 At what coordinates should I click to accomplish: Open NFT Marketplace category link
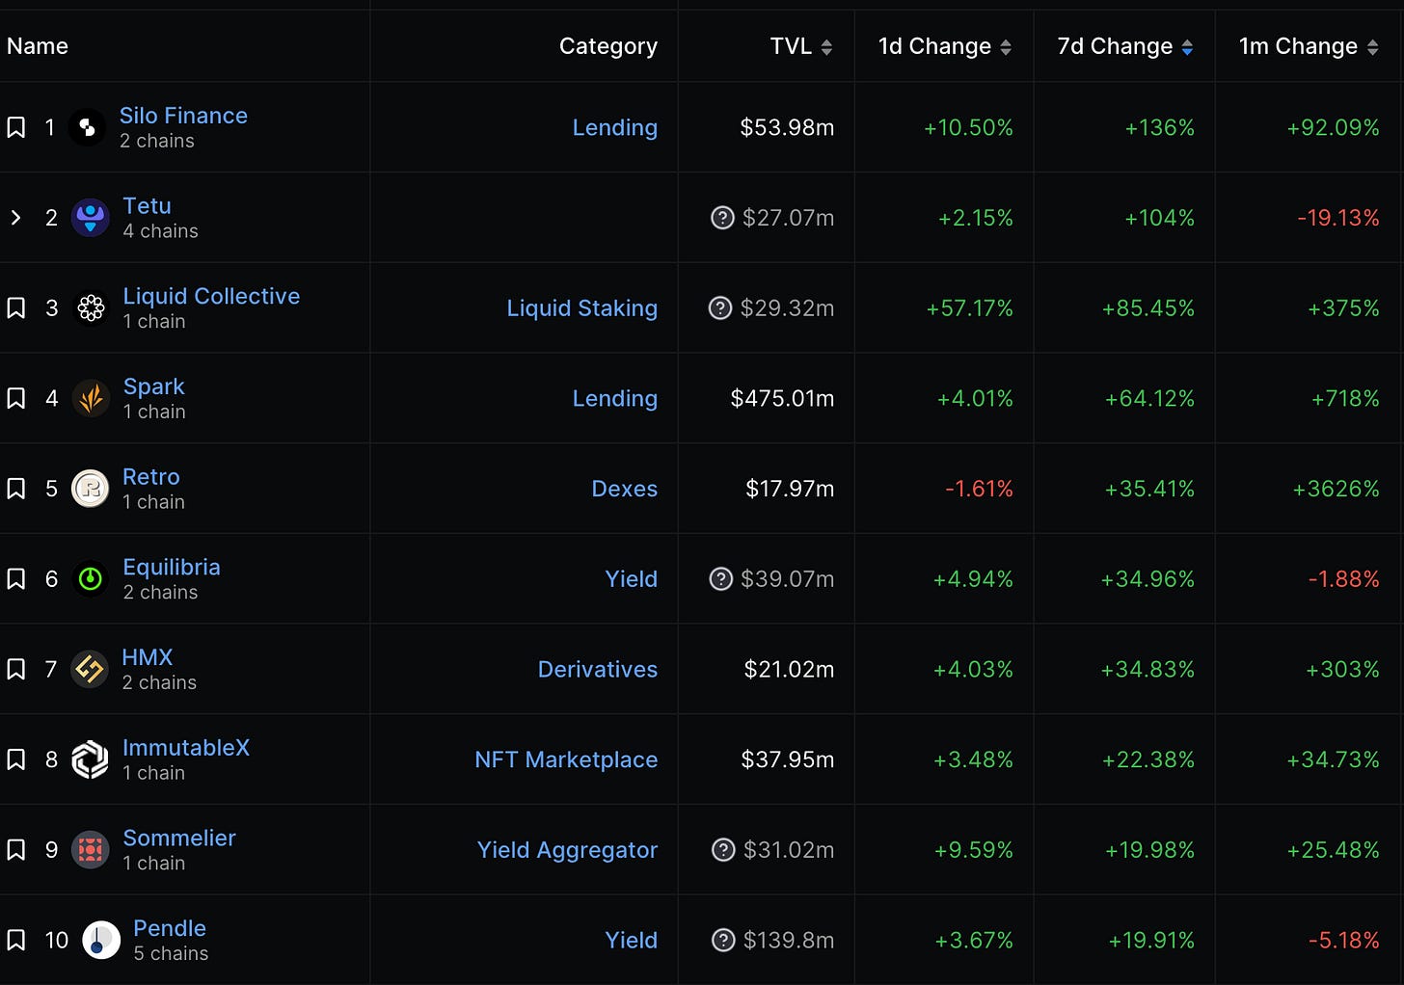click(x=566, y=759)
